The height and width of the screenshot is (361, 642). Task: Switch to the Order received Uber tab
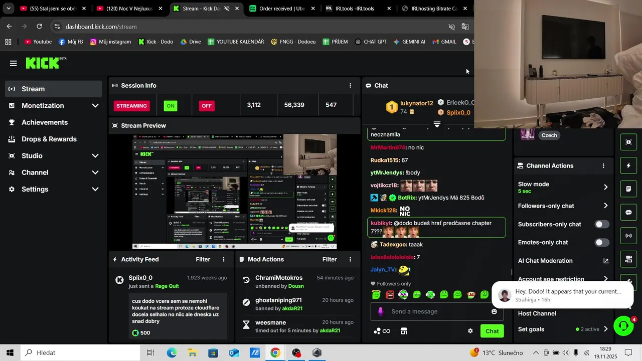[x=282, y=9]
